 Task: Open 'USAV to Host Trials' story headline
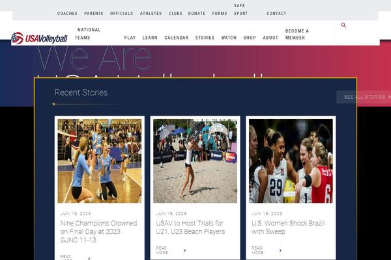point(190,227)
